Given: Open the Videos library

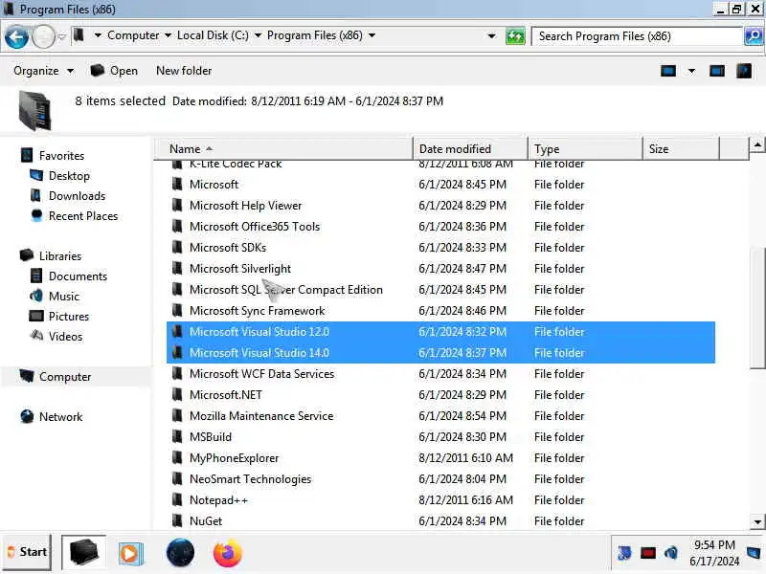Looking at the screenshot, I should coord(65,337).
